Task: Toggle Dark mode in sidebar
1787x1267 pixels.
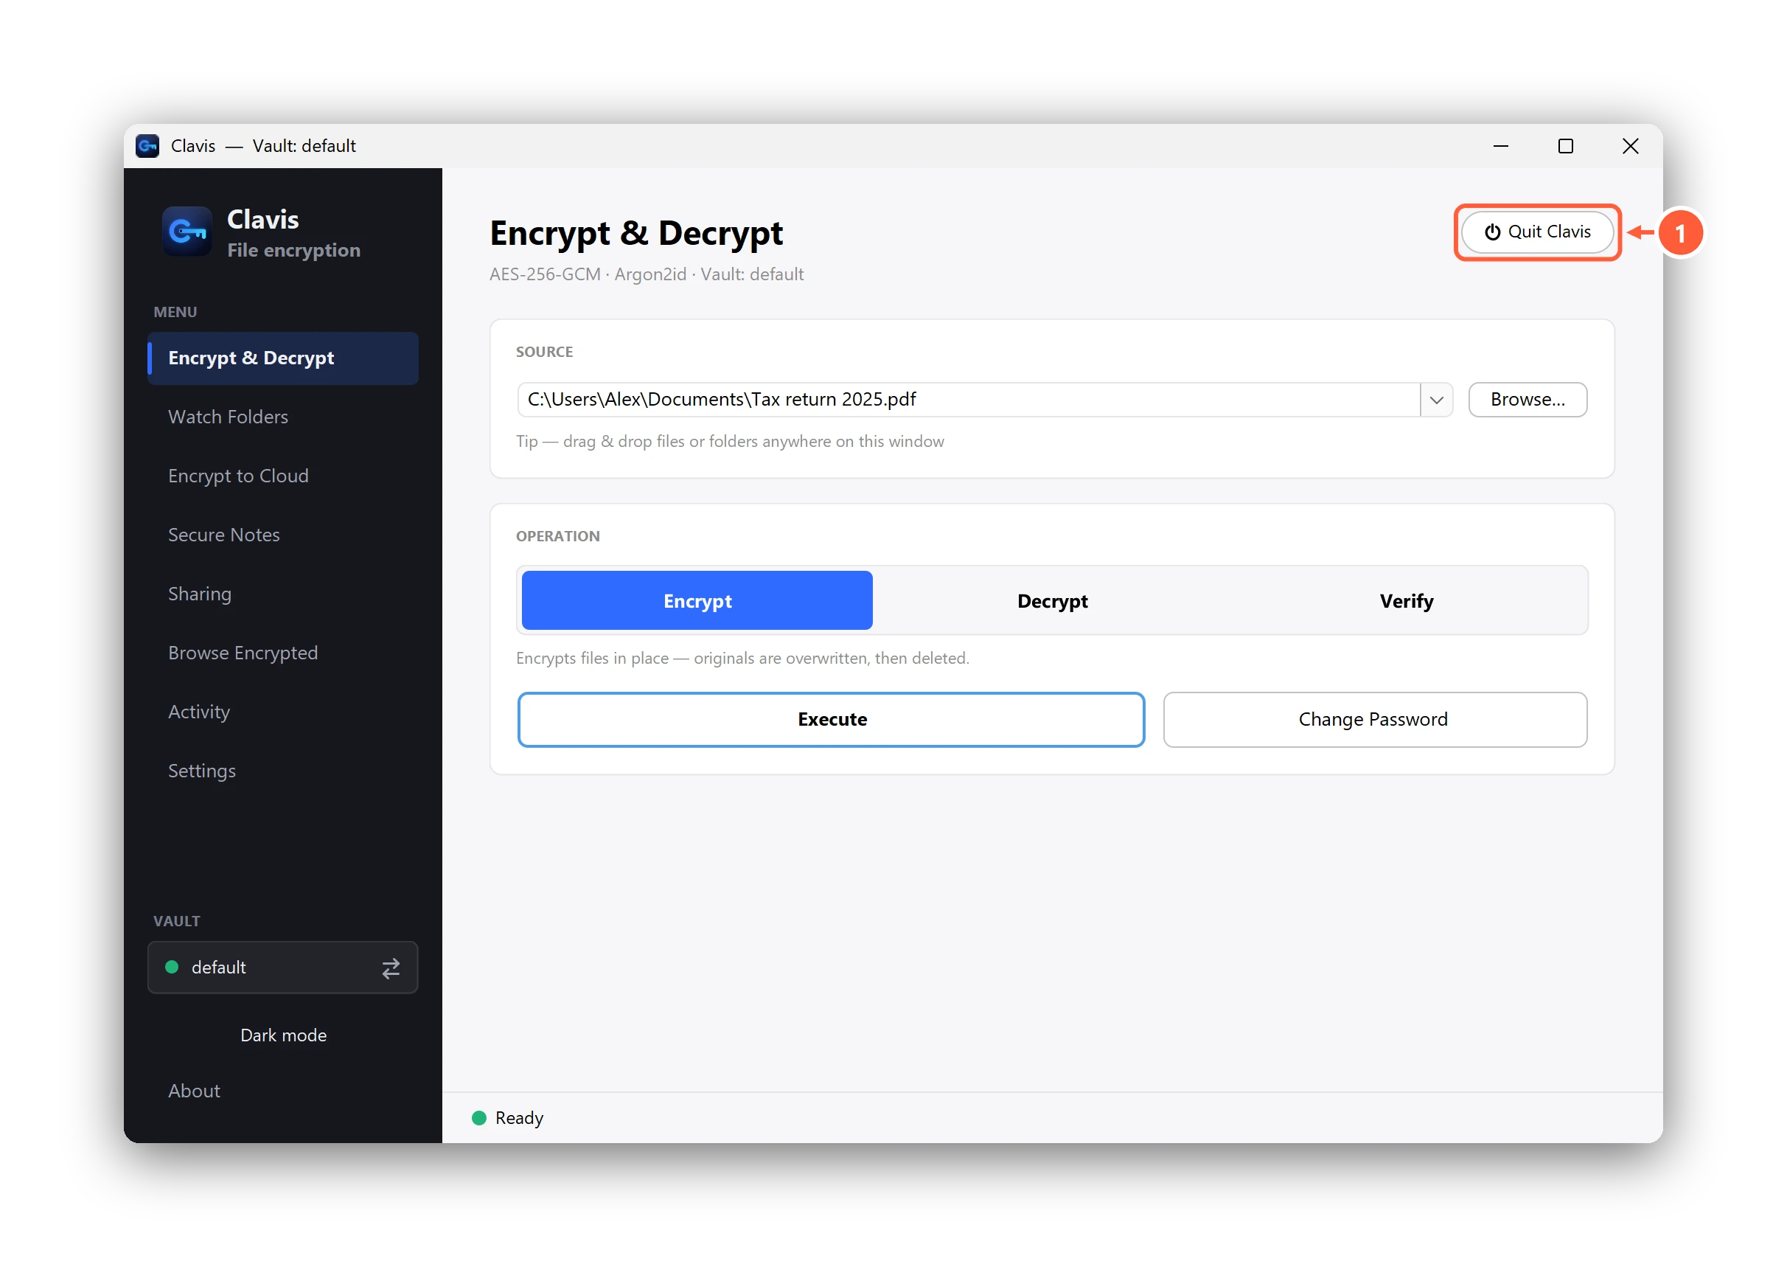Action: click(283, 1035)
